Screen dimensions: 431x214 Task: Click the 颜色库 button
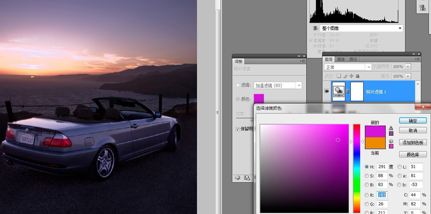click(x=413, y=155)
